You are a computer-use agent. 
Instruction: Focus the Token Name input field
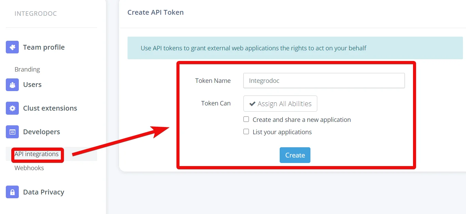(324, 80)
